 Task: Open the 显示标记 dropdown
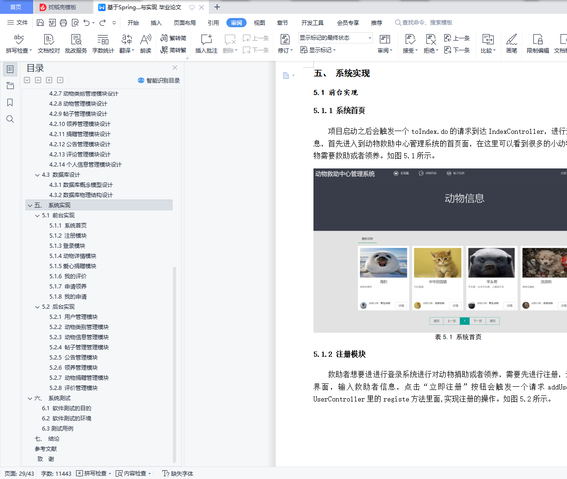point(318,50)
